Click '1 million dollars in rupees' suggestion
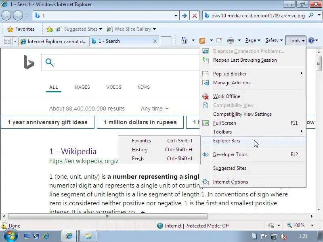The height and width of the screenshot is (242, 323). (140, 122)
